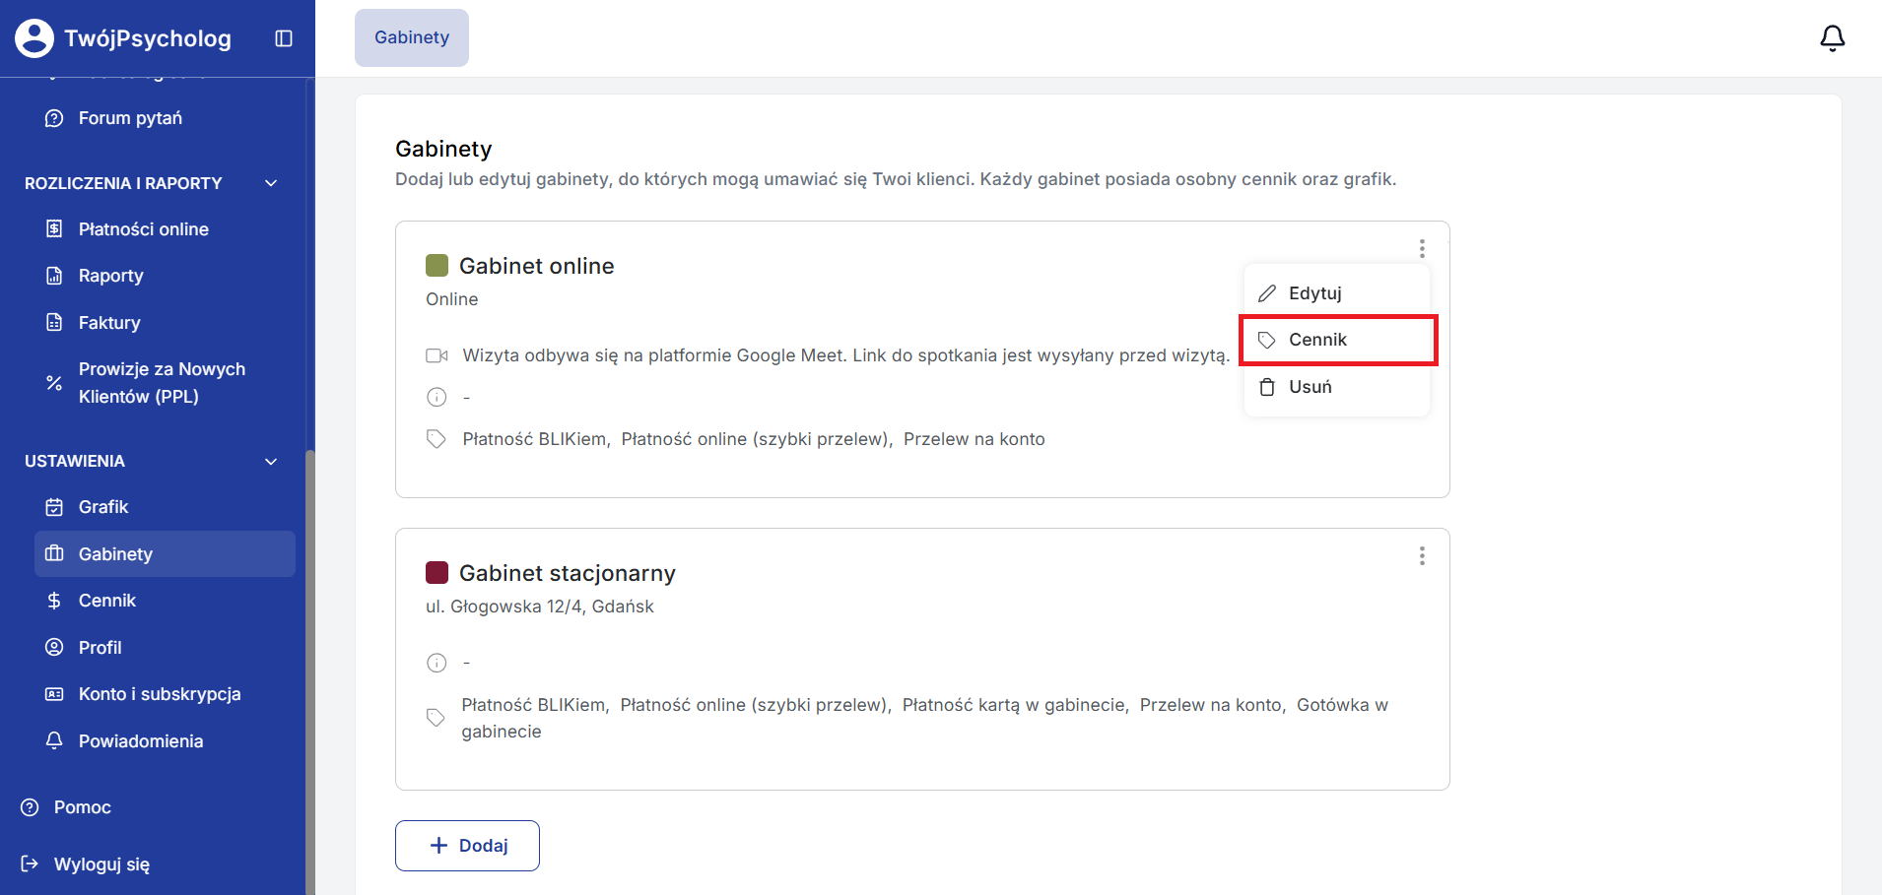The image size is (1882, 895).
Task: Collapse the Ustawienia section chevron
Action: [271, 462]
